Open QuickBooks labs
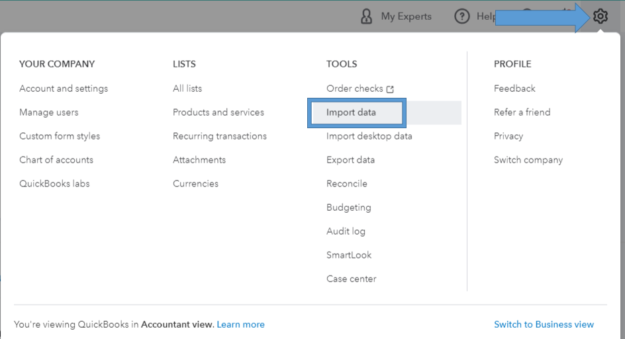 point(54,184)
